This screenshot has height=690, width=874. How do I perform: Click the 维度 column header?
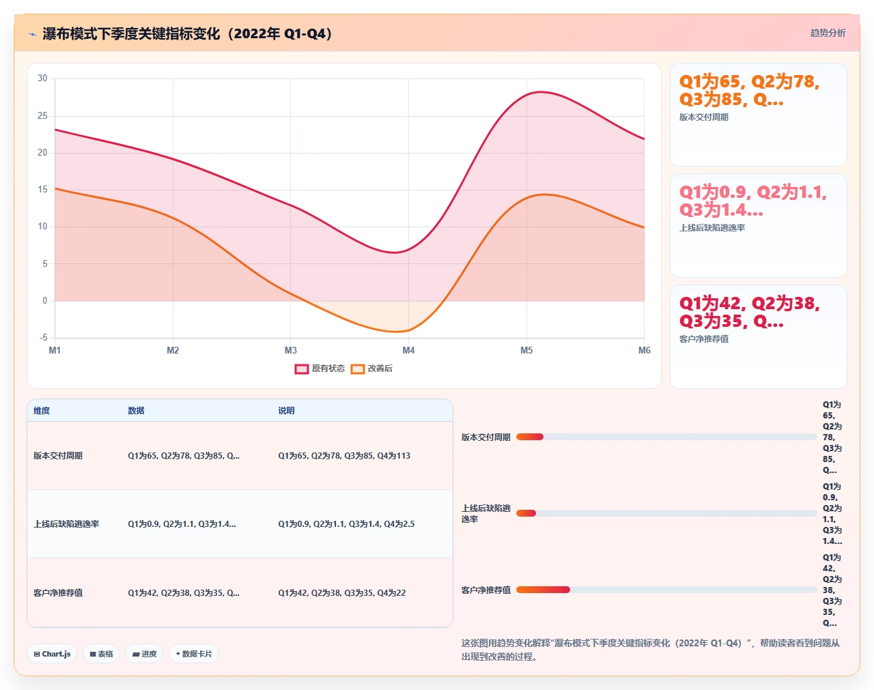[x=42, y=411]
